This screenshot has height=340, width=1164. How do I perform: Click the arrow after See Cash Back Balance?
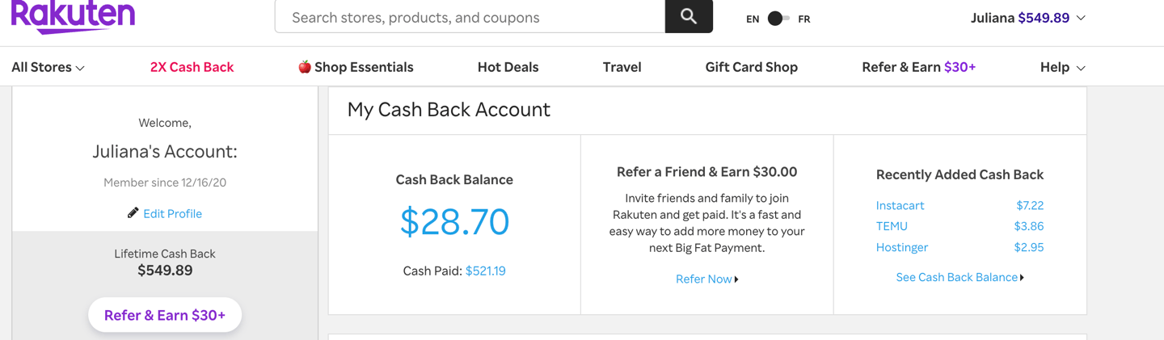1023,278
